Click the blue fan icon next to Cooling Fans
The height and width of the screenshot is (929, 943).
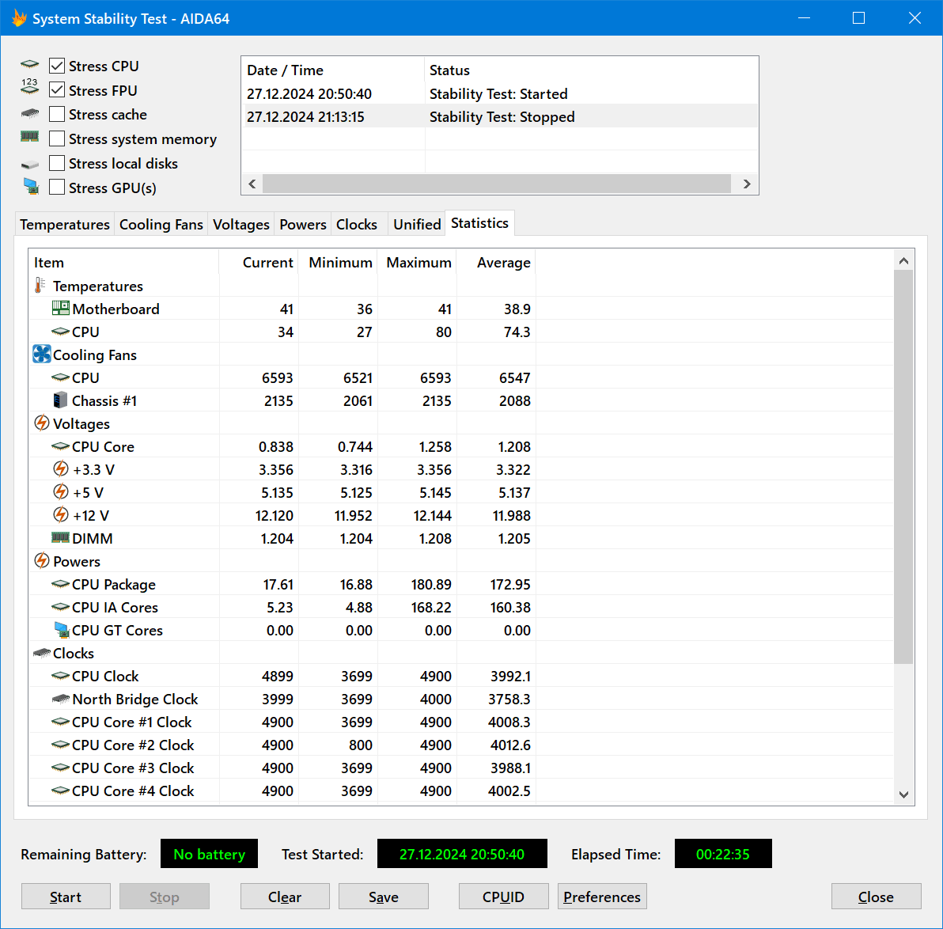[x=41, y=354]
